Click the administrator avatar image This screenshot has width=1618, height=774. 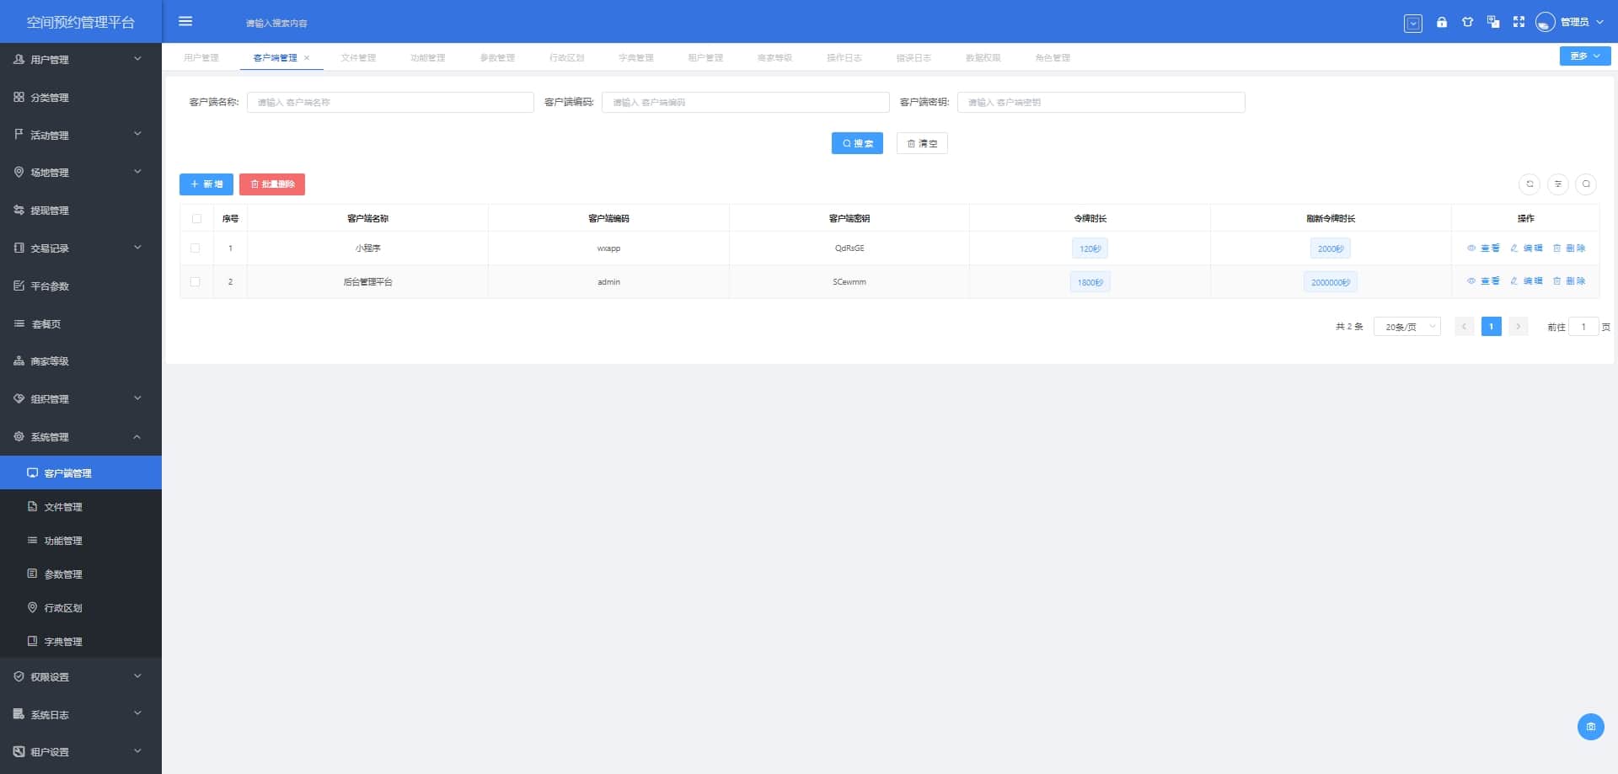1545,22
